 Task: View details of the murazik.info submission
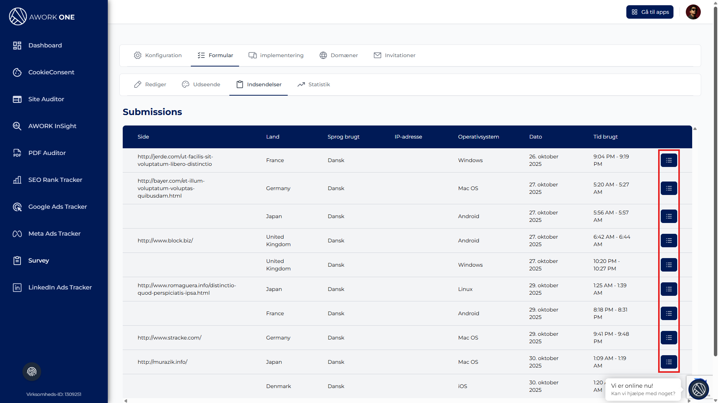tap(669, 362)
